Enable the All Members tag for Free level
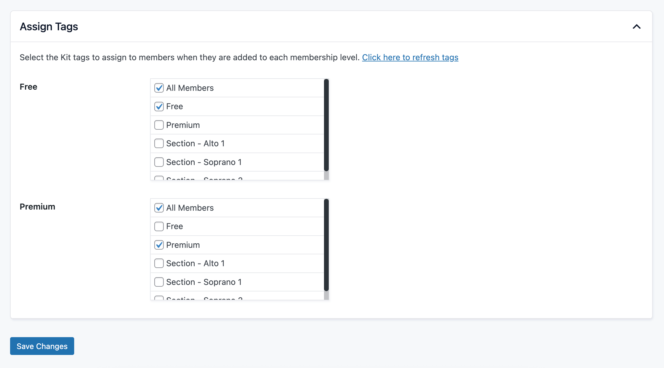 pos(159,88)
